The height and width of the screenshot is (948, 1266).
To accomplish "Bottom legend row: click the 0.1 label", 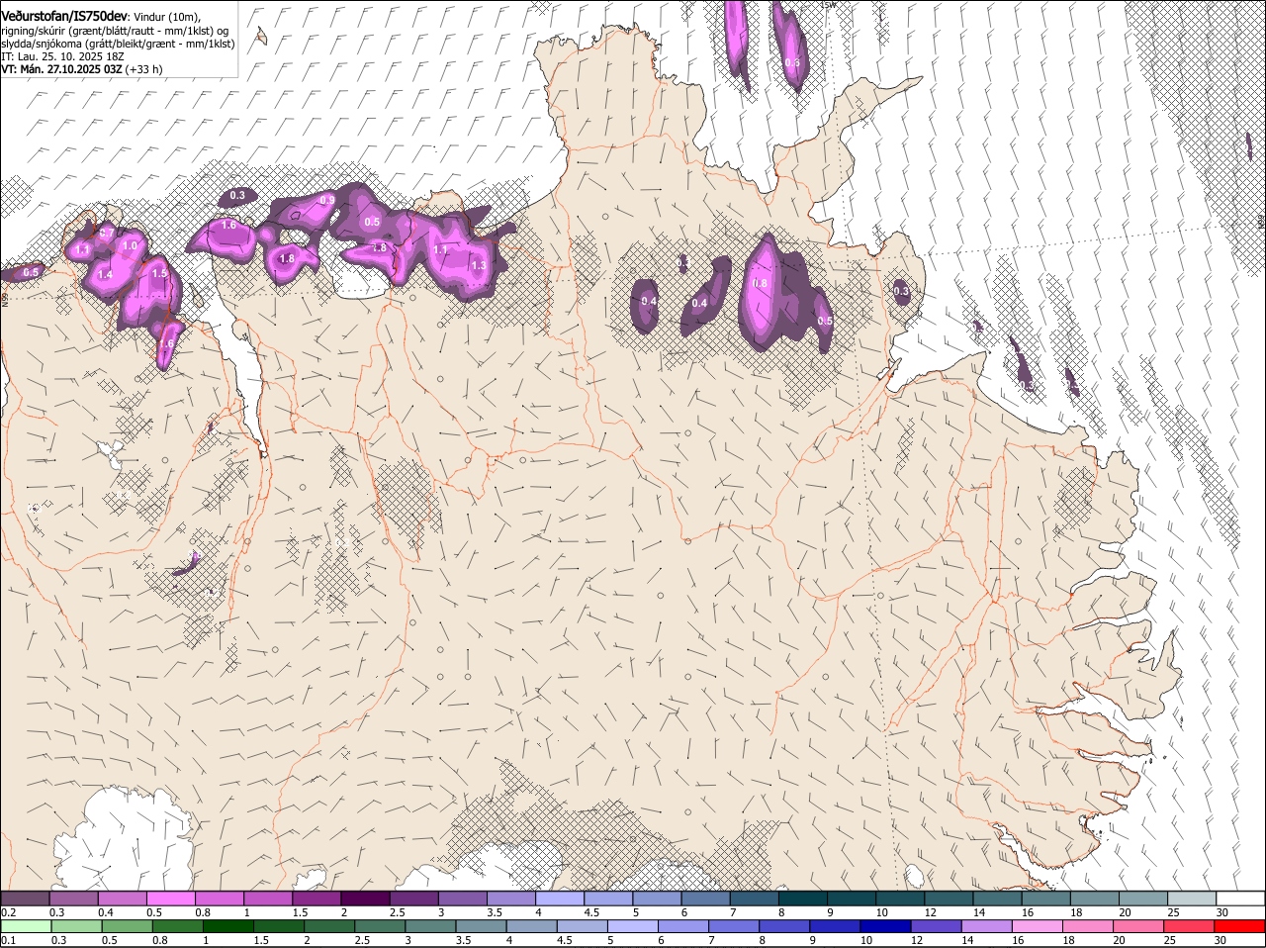I will tap(8, 940).
